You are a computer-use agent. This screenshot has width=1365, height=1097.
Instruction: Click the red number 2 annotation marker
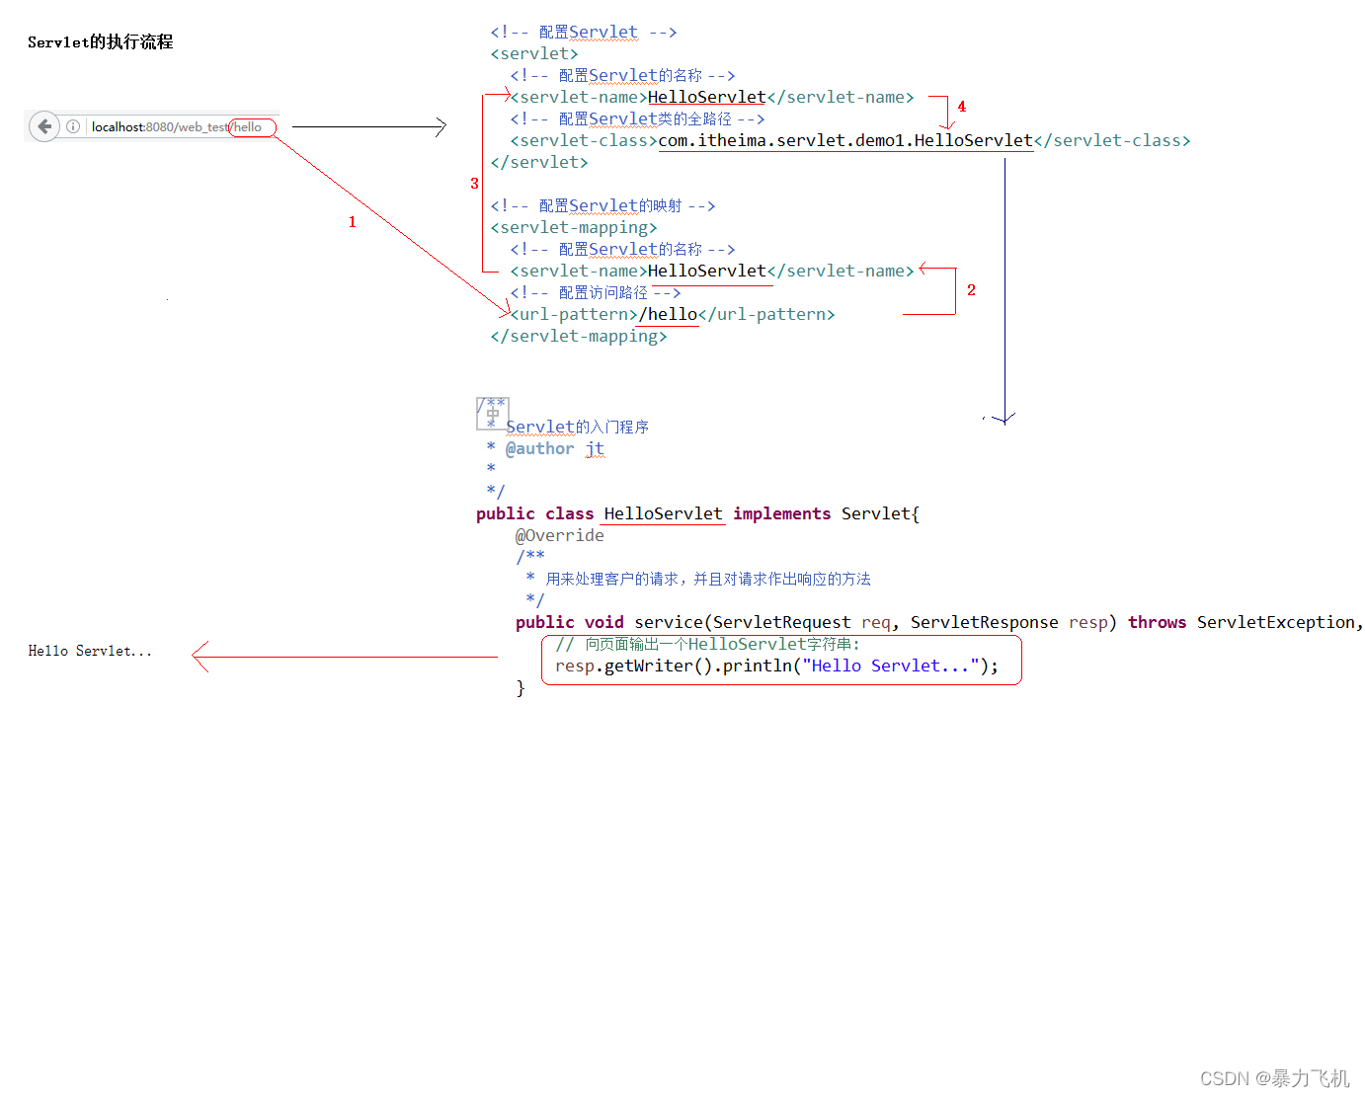click(971, 289)
